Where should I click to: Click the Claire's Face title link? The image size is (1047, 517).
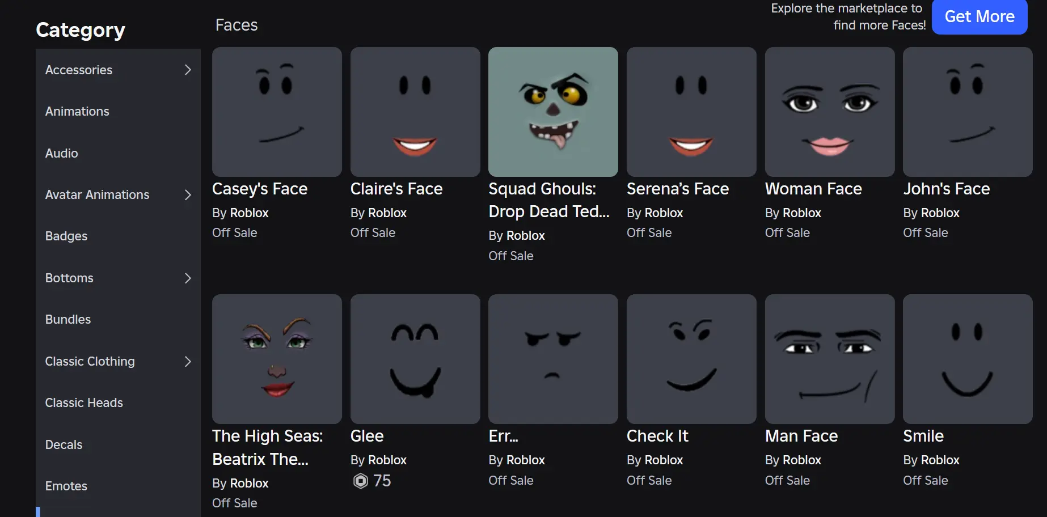point(396,189)
